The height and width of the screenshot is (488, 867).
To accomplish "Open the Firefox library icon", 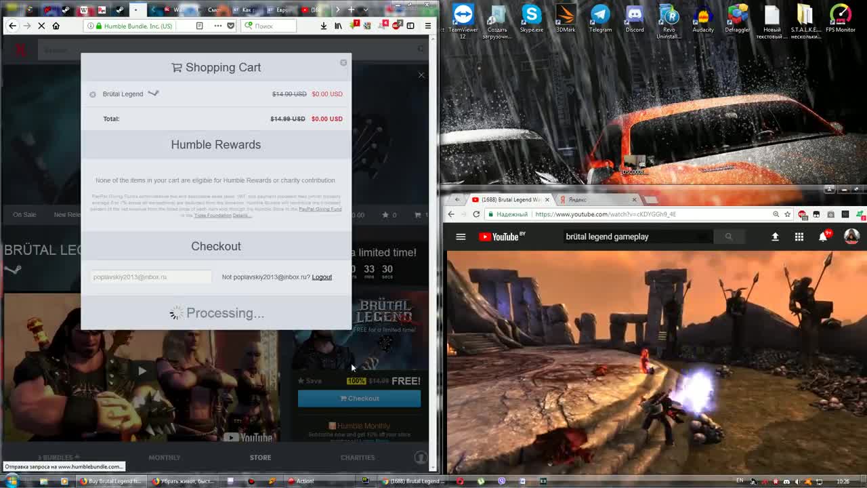I will coord(338,26).
